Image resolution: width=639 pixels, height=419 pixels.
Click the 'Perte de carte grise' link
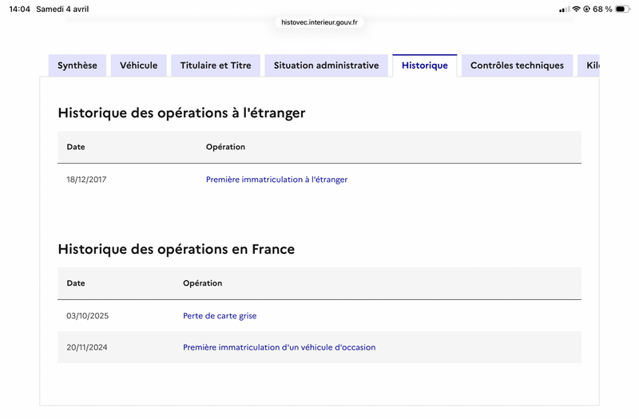[x=220, y=316]
